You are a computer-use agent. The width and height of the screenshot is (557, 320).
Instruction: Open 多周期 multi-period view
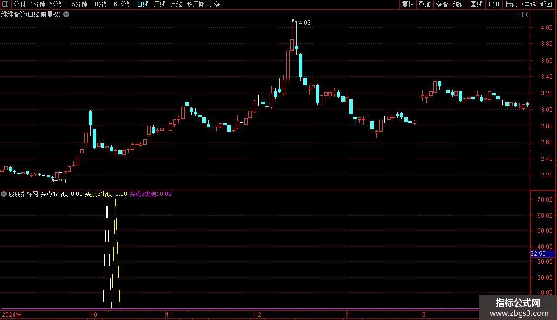(x=195, y=4)
